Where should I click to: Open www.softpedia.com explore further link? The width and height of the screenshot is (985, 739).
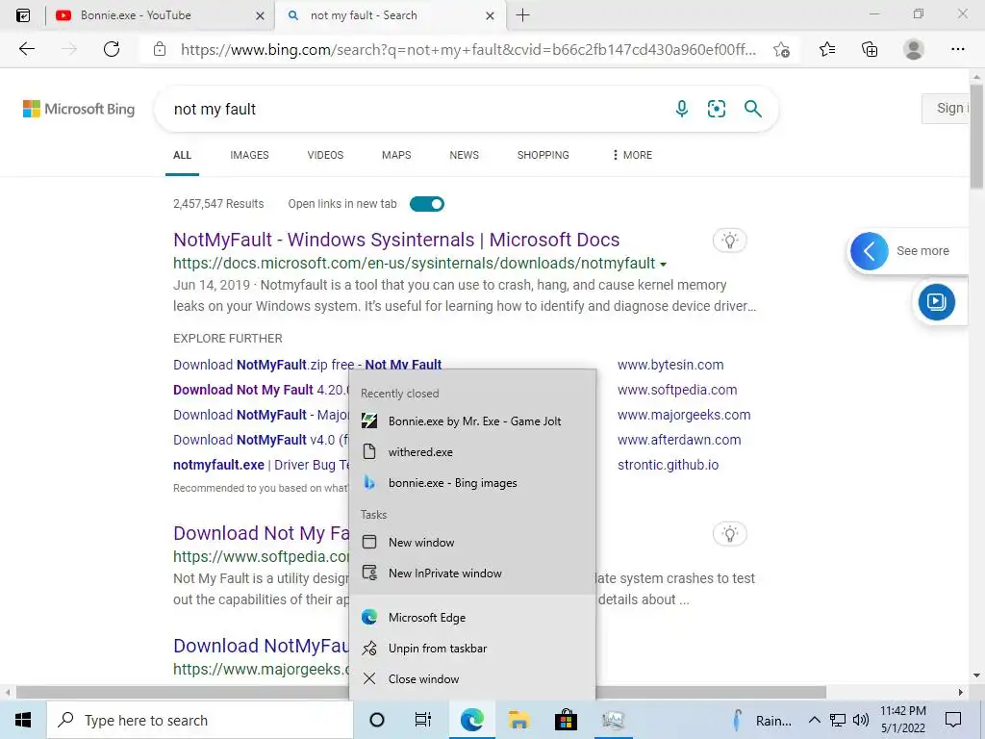(x=677, y=390)
